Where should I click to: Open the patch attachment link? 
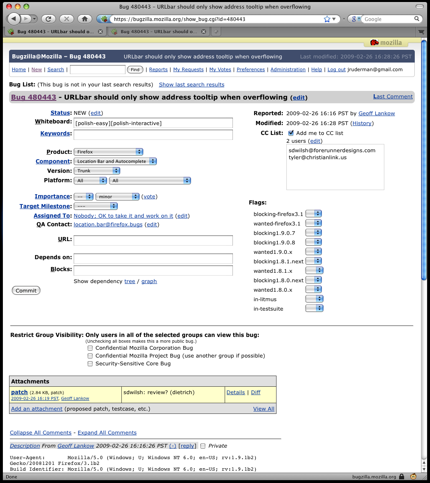click(x=19, y=392)
